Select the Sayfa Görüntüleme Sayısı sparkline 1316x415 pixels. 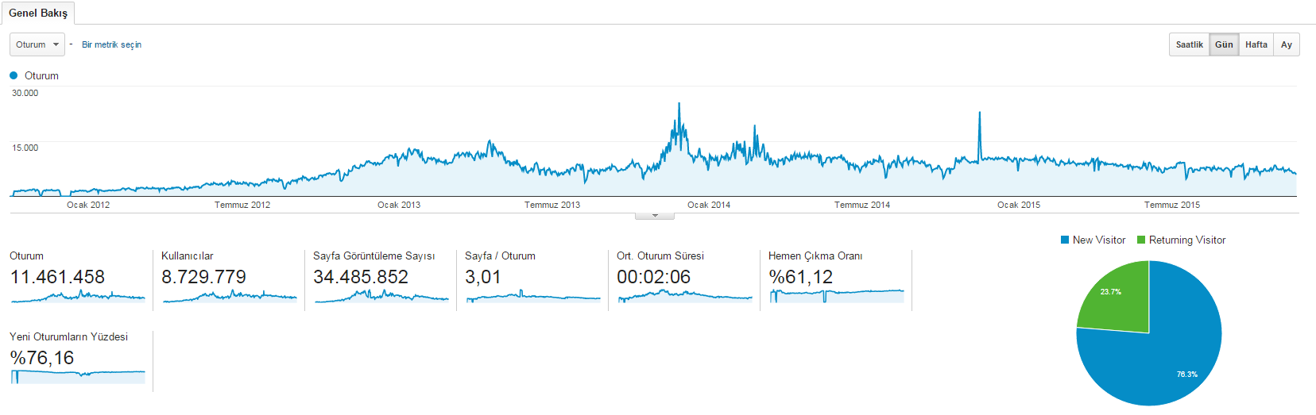(x=381, y=296)
